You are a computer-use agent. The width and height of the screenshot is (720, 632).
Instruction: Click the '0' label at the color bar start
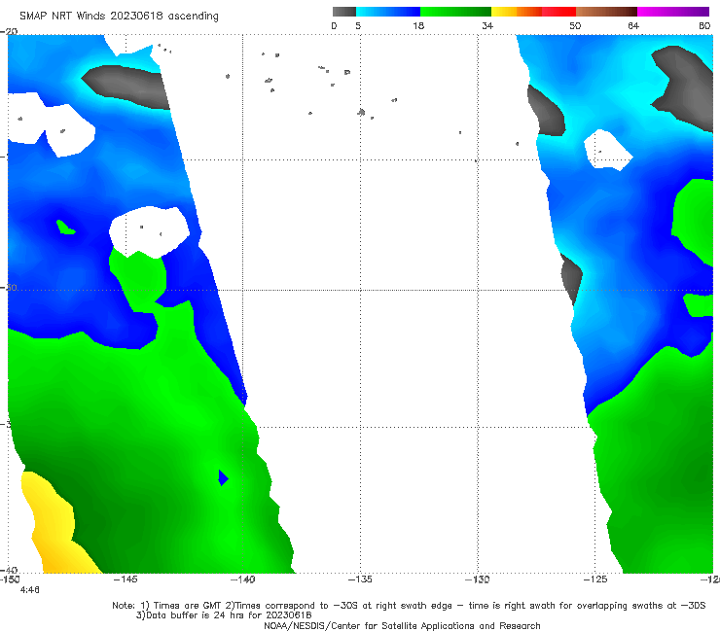pyautogui.click(x=335, y=25)
